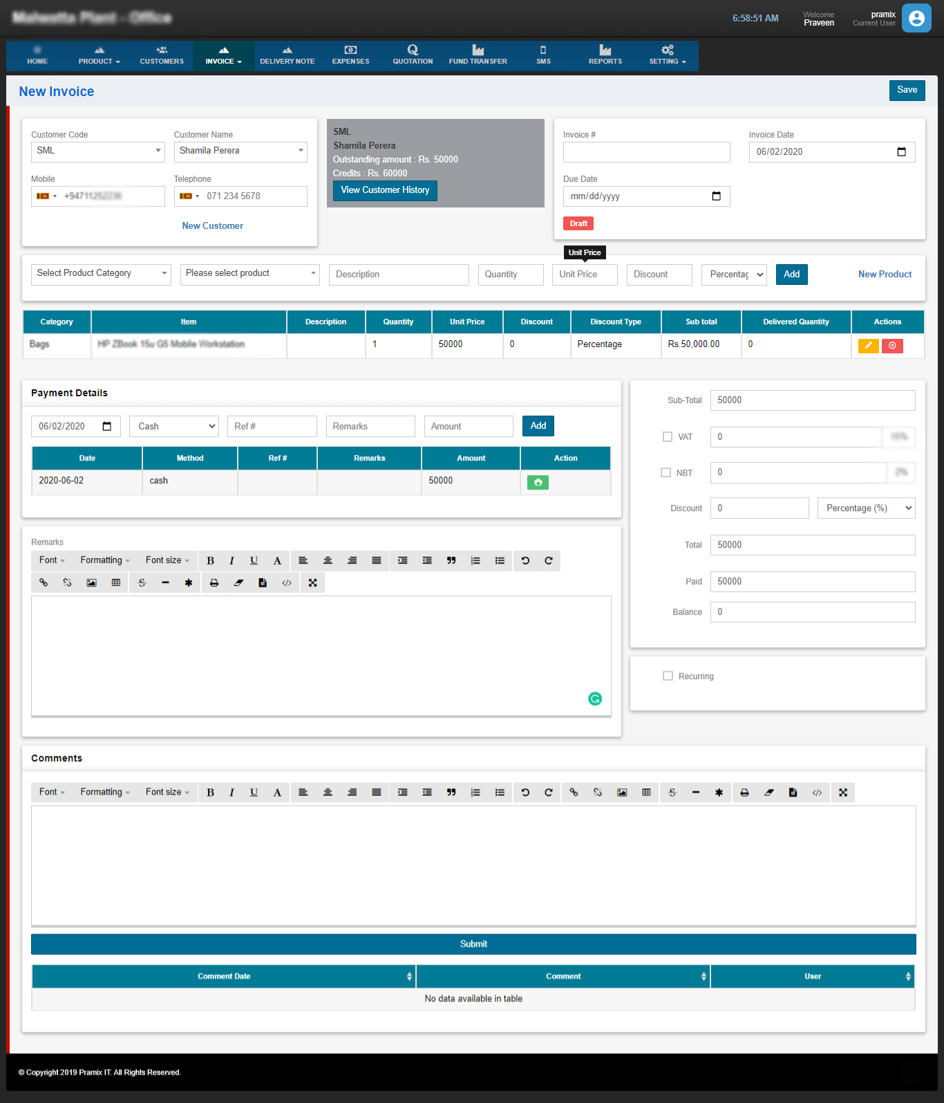Screen dimensions: 944x1103
Task: Toggle strikethrough in the Comments editor toolbar
Action: click(x=672, y=793)
